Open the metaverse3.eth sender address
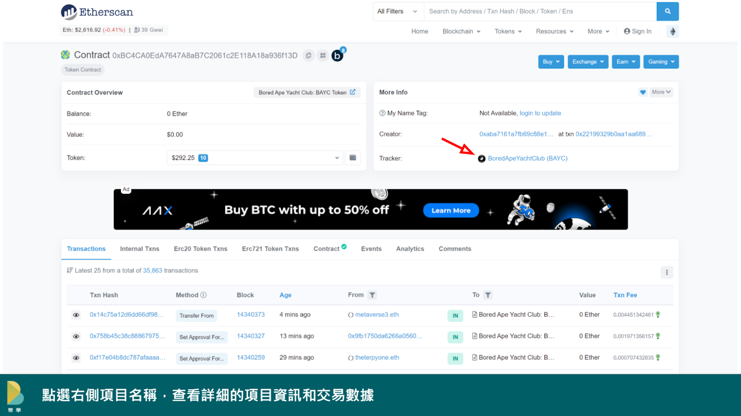This screenshot has height=416, width=741. [377, 315]
